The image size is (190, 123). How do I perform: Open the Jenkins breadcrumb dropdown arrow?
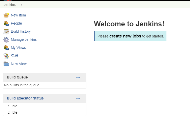pyautogui.click(x=22, y=5)
